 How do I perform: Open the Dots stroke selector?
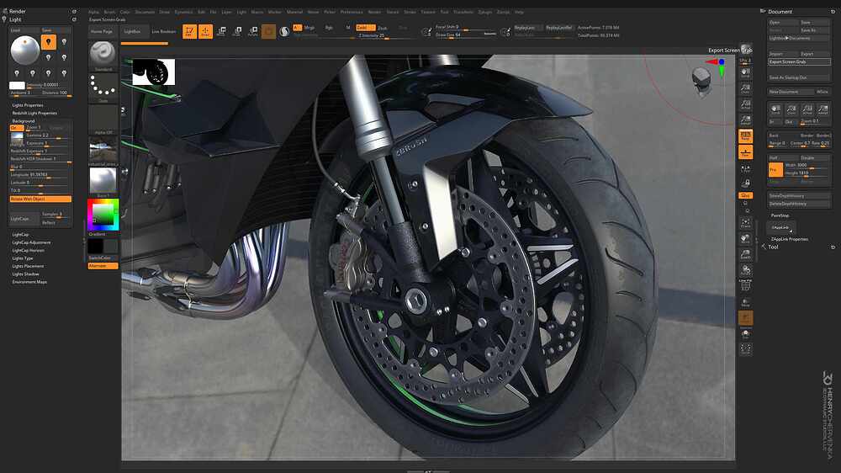point(103,88)
